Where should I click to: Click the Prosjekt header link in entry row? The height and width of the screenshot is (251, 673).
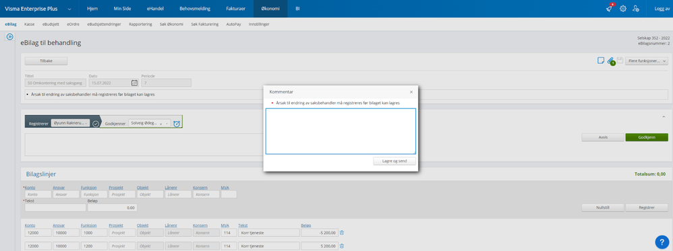116,188
